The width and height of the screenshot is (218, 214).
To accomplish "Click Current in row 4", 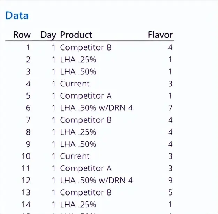I will click(75, 84).
